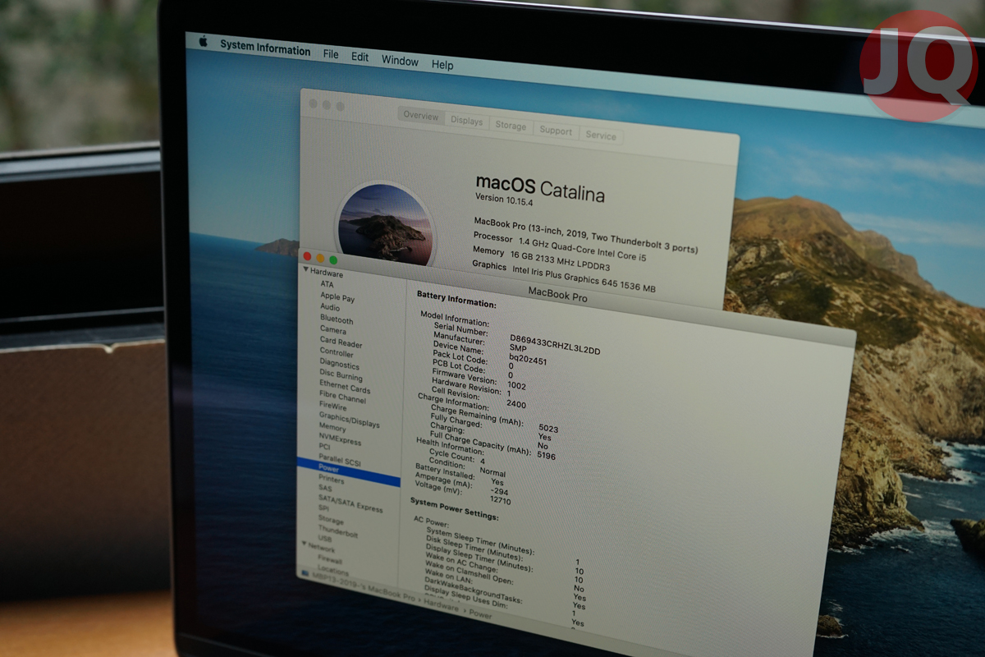Click the manufacturer value SMP
The height and width of the screenshot is (657, 985).
click(517, 349)
